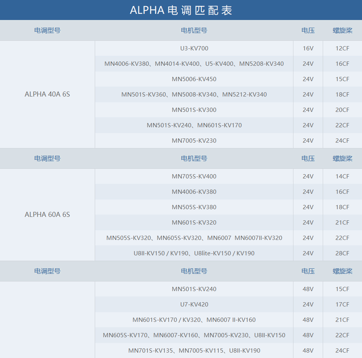Click the 17CF propeller cell
This screenshot has width=362, height=358.
coord(342,305)
